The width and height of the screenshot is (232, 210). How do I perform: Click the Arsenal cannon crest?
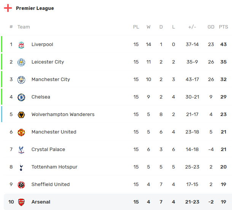click(21, 202)
